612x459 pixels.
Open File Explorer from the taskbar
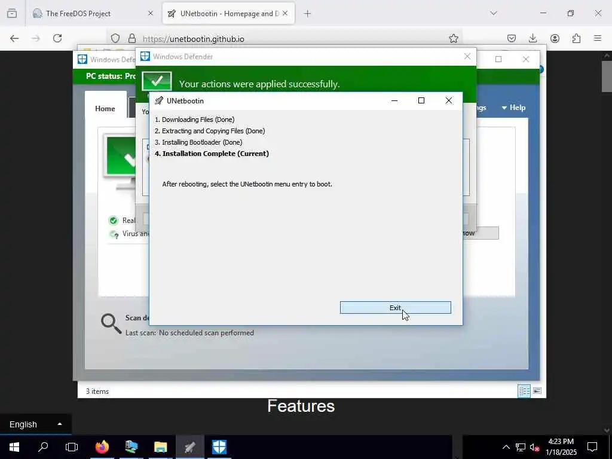(x=160, y=447)
